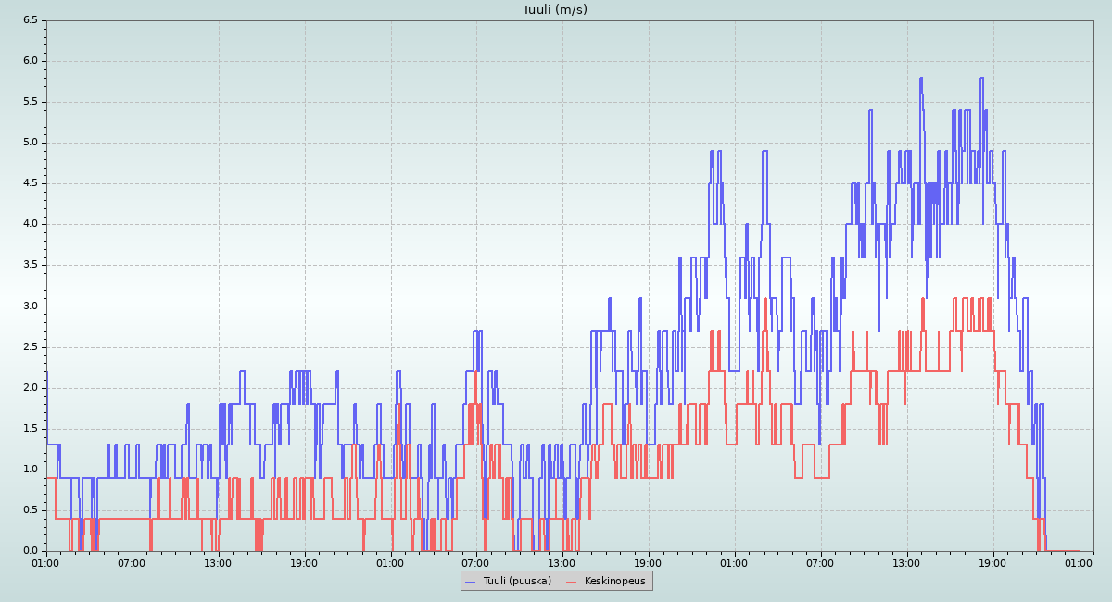Click the blue line swatch in the legend
Screen dimensions: 1112x602
pos(470,582)
